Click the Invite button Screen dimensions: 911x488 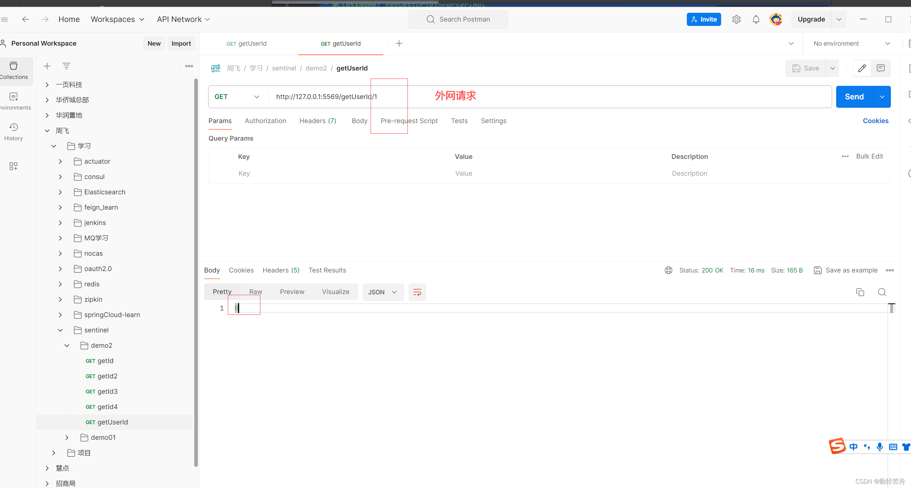[704, 19]
